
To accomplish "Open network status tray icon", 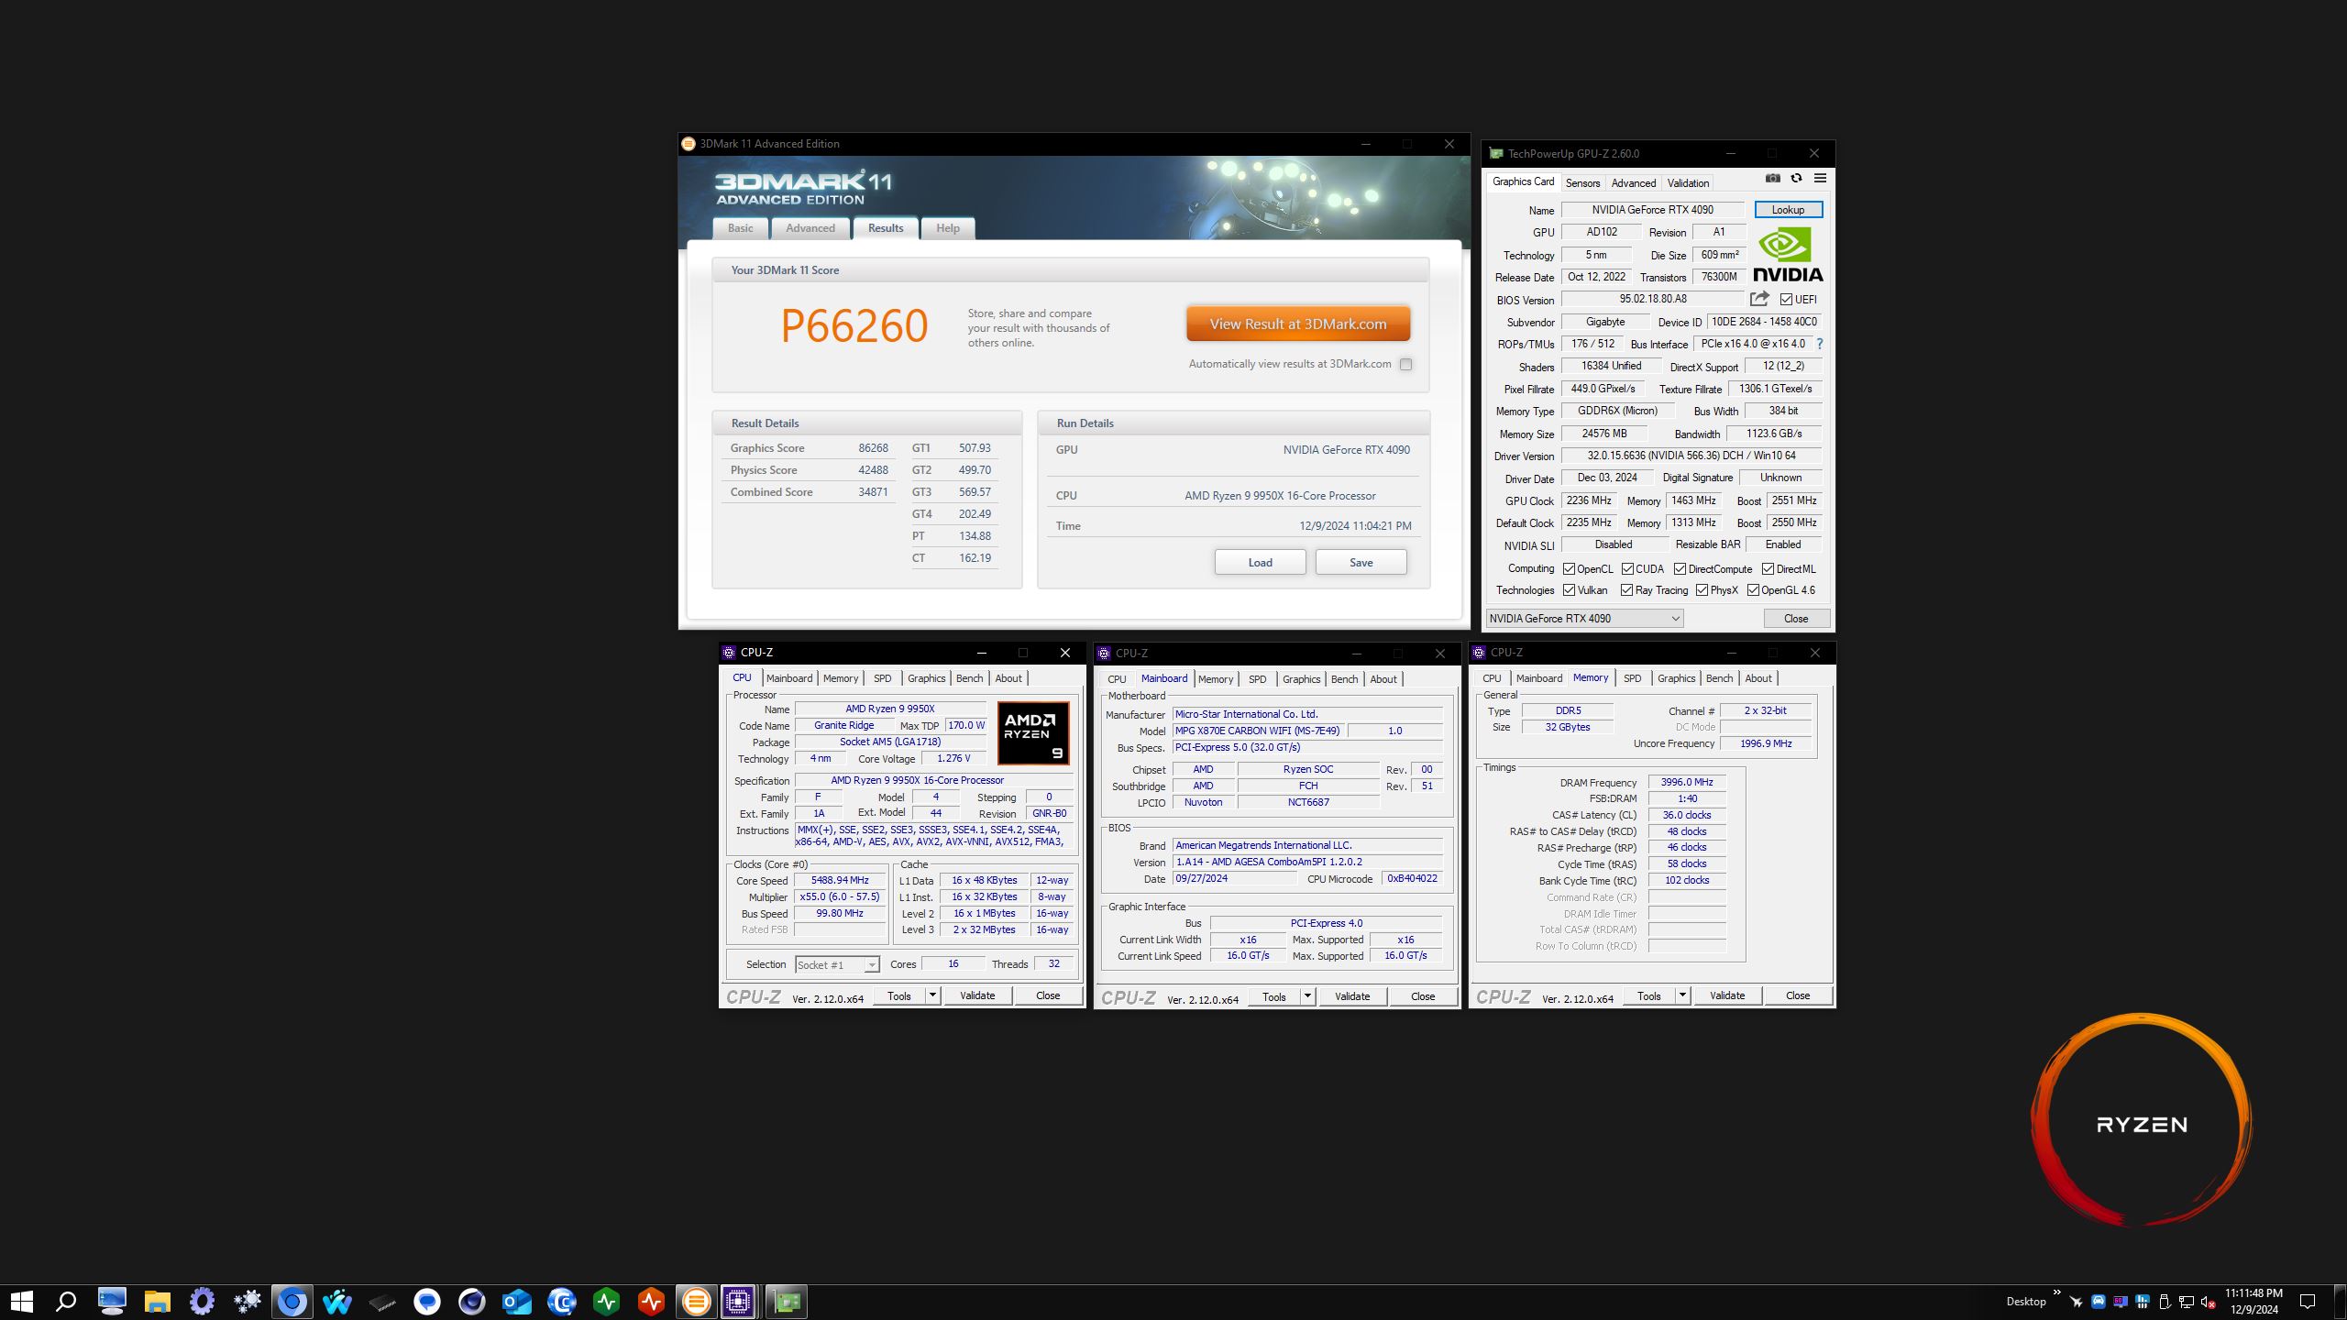I will coord(2186,1302).
